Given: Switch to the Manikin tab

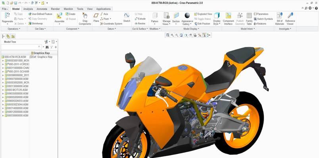Looking at the screenshot, I should (x=68, y=9).
